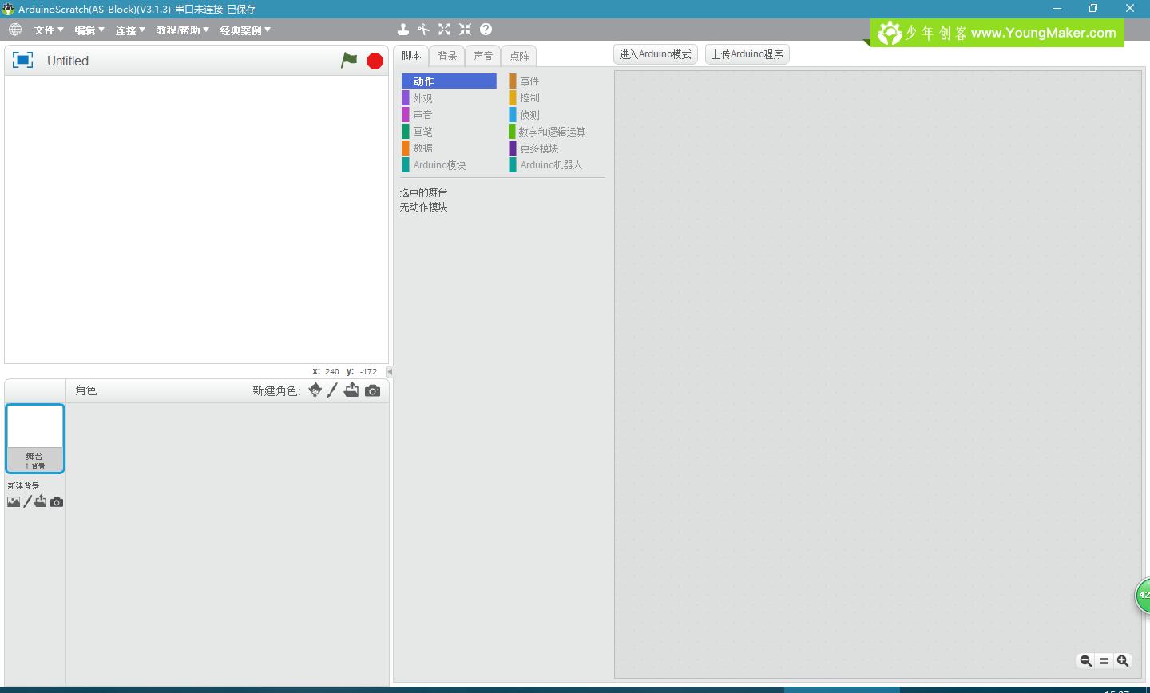Click the green flag to run
1150x693 pixels.
coord(349,61)
